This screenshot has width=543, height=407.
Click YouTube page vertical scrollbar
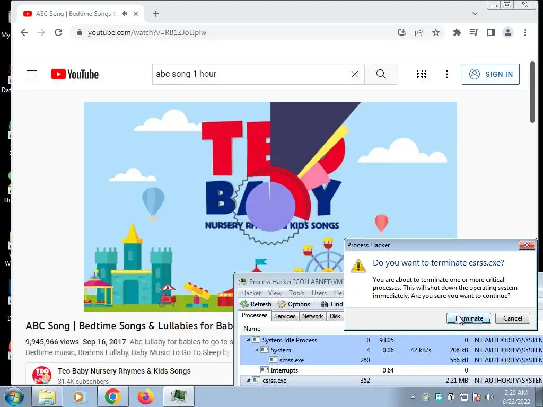coord(532,92)
